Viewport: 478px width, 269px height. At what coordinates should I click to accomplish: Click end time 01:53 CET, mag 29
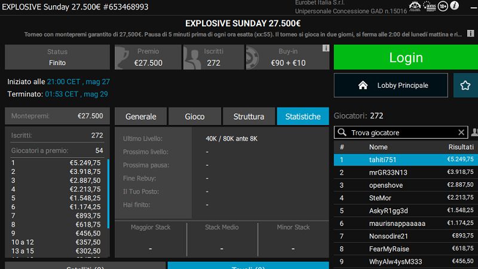pyautogui.click(x=76, y=94)
